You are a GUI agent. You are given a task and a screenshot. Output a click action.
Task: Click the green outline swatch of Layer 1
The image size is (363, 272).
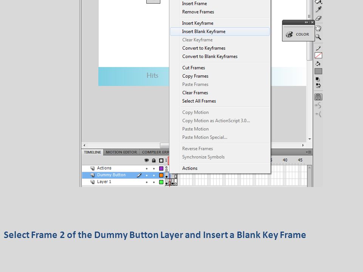point(161,182)
